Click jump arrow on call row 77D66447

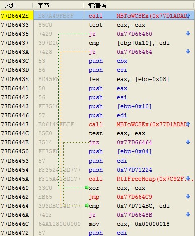[188, 124]
